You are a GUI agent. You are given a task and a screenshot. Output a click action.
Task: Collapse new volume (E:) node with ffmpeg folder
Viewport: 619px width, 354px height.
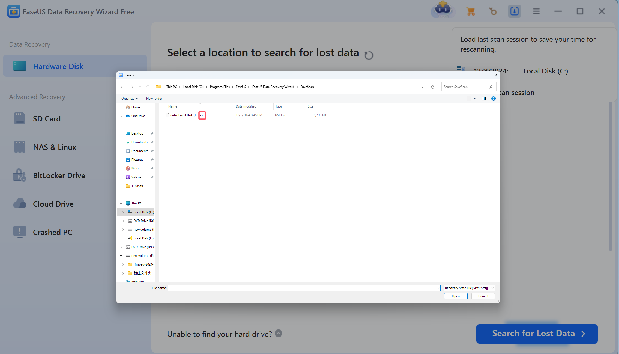tap(121, 256)
